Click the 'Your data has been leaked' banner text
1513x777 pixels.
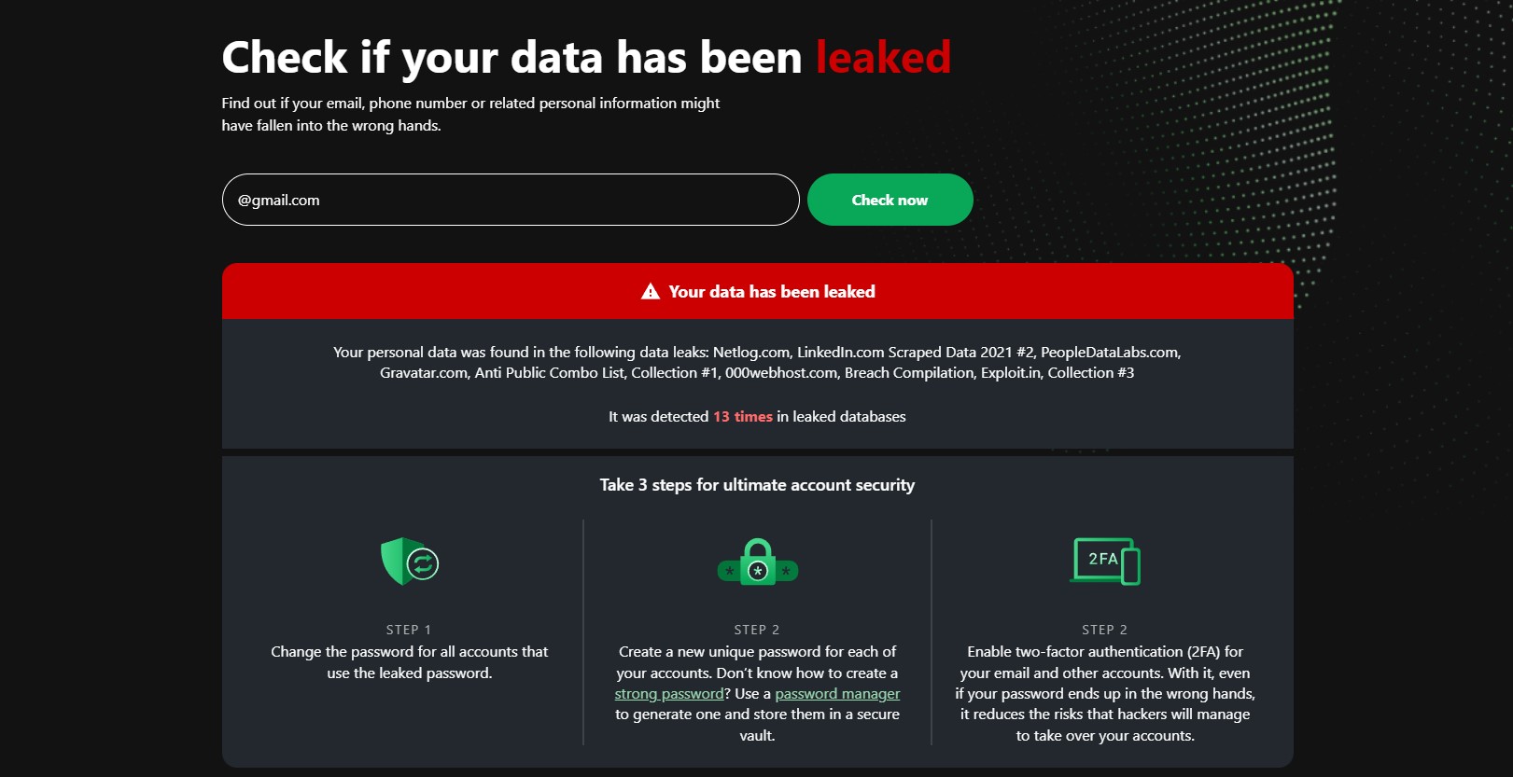tap(772, 292)
